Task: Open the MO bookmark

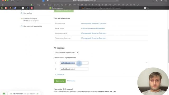Action: coord(123,5)
